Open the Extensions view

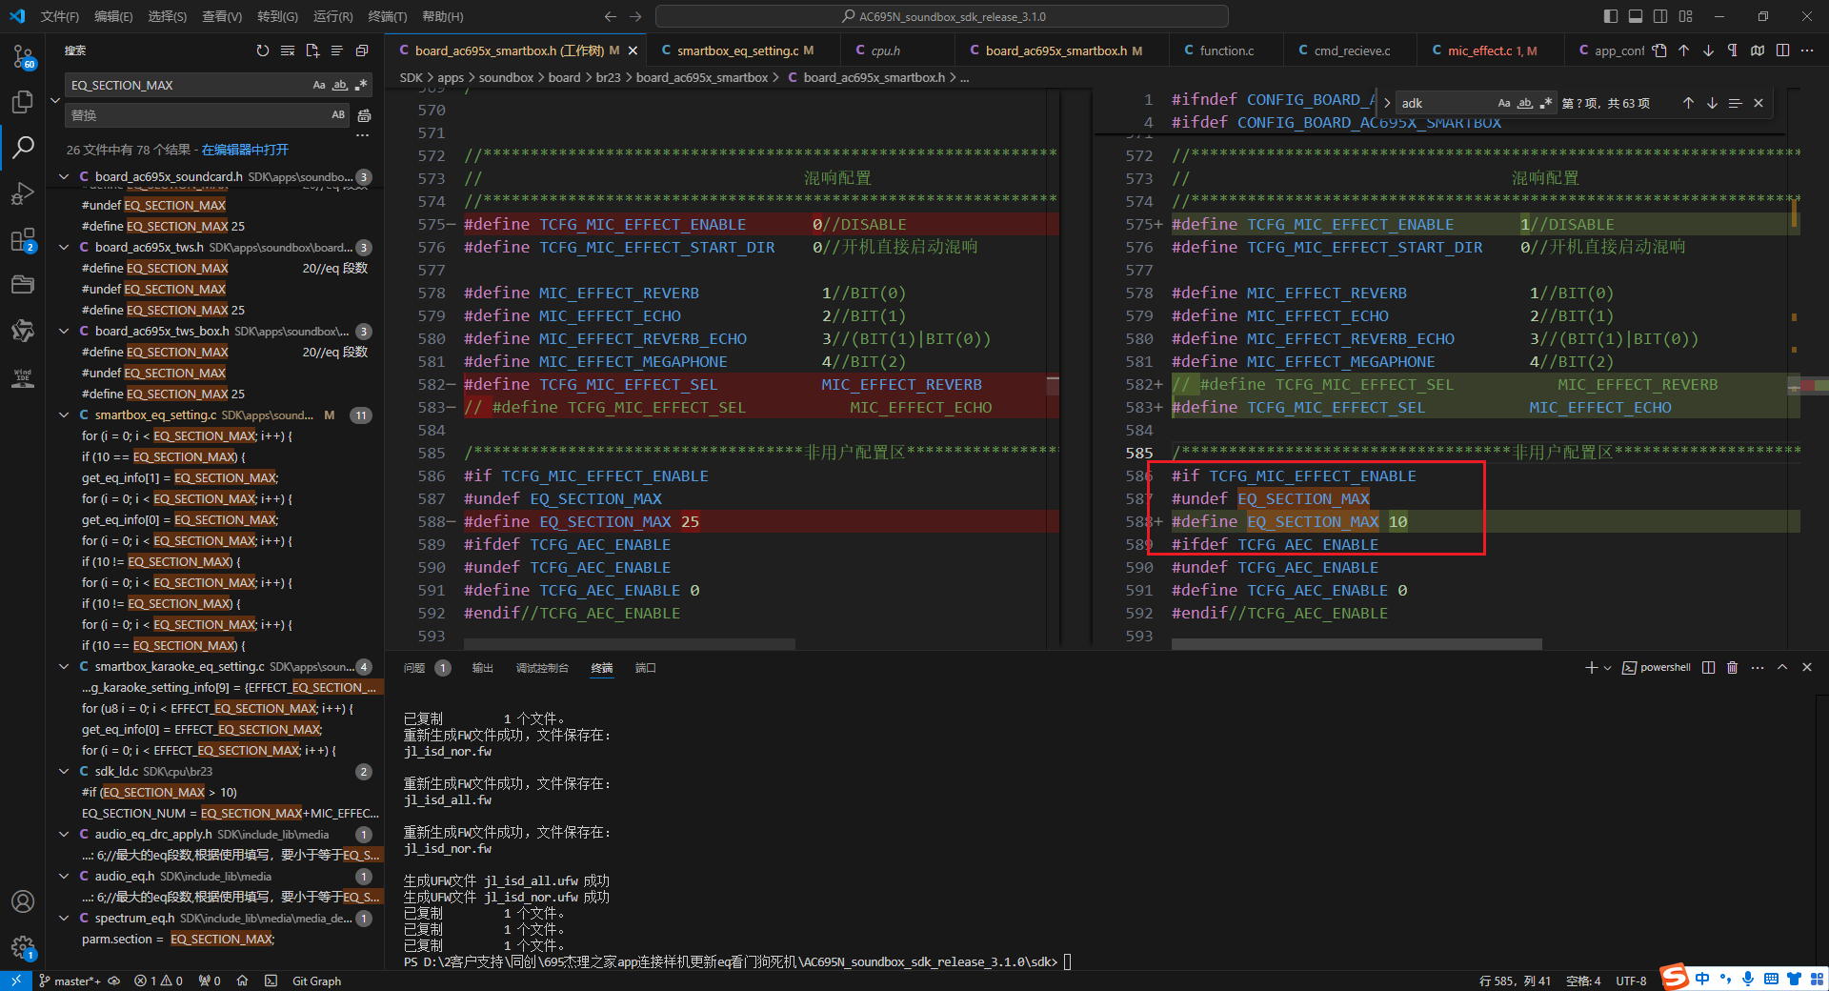(23, 239)
